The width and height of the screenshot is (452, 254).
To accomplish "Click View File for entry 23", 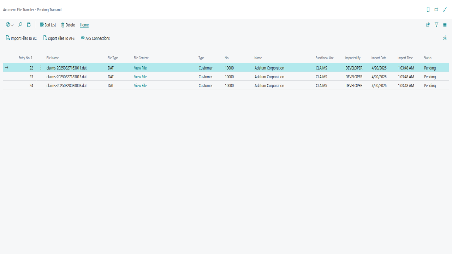I will (140, 77).
